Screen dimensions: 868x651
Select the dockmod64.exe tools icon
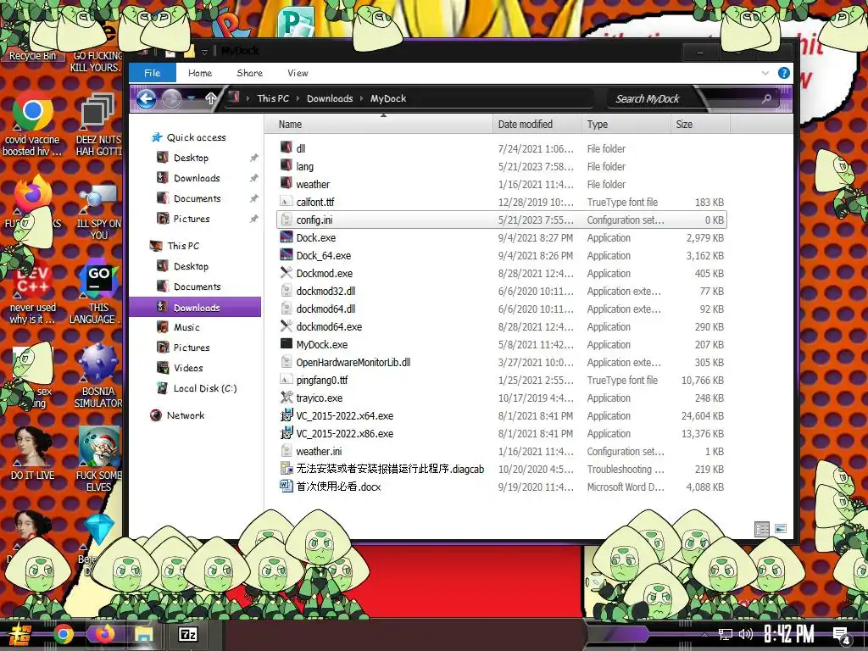[287, 326]
